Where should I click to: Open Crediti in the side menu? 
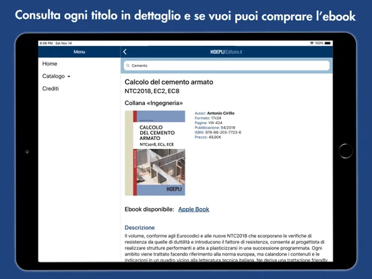(51, 88)
